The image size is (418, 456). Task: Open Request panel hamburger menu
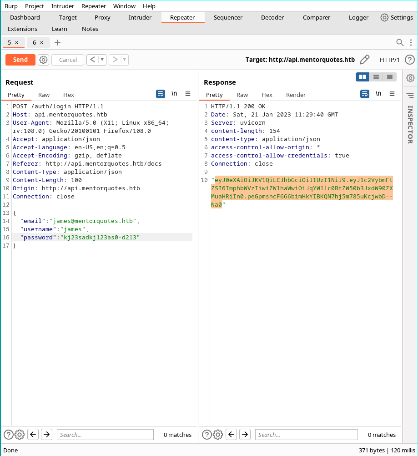(188, 94)
